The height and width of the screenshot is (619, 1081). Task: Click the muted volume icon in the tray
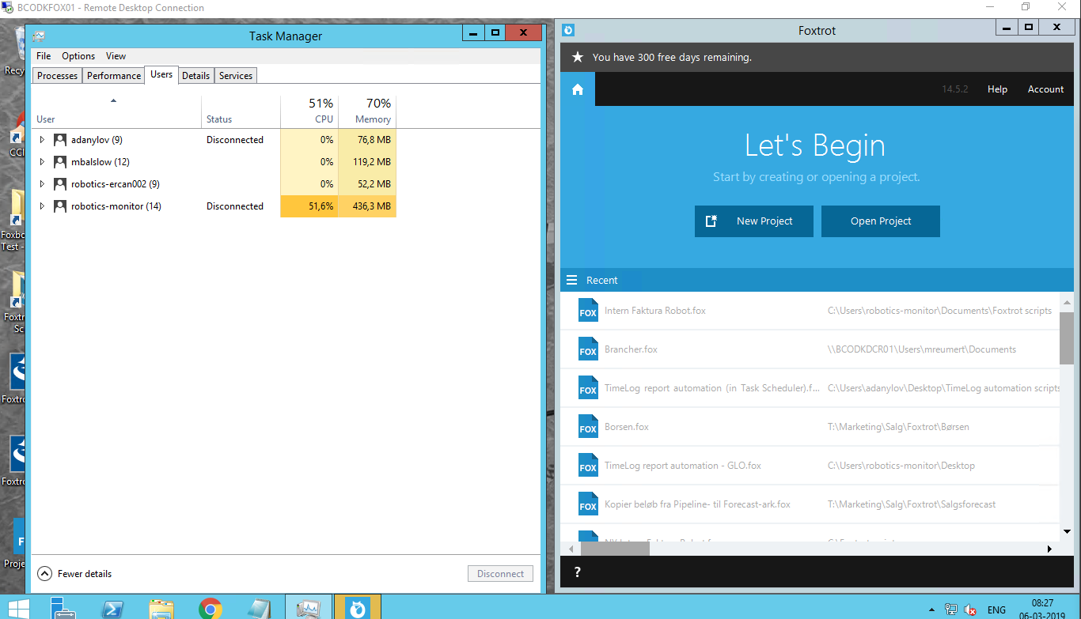click(x=970, y=610)
